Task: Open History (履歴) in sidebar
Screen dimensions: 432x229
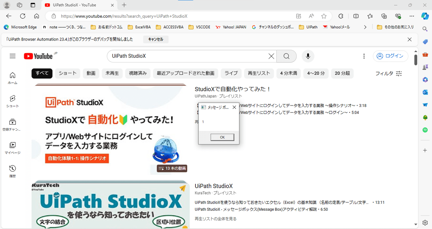Action: (13, 171)
